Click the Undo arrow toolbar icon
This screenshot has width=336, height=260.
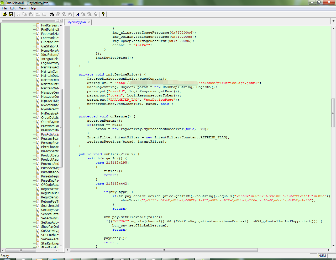pyautogui.click(x=38, y=14)
